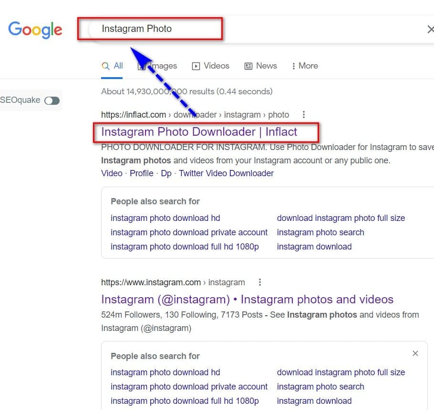Open the More search options menu
This screenshot has height=410, width=434.
305,66
